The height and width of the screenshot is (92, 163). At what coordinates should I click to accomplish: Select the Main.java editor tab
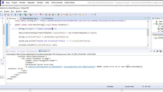pyautogui.click(x=12, y=18)
